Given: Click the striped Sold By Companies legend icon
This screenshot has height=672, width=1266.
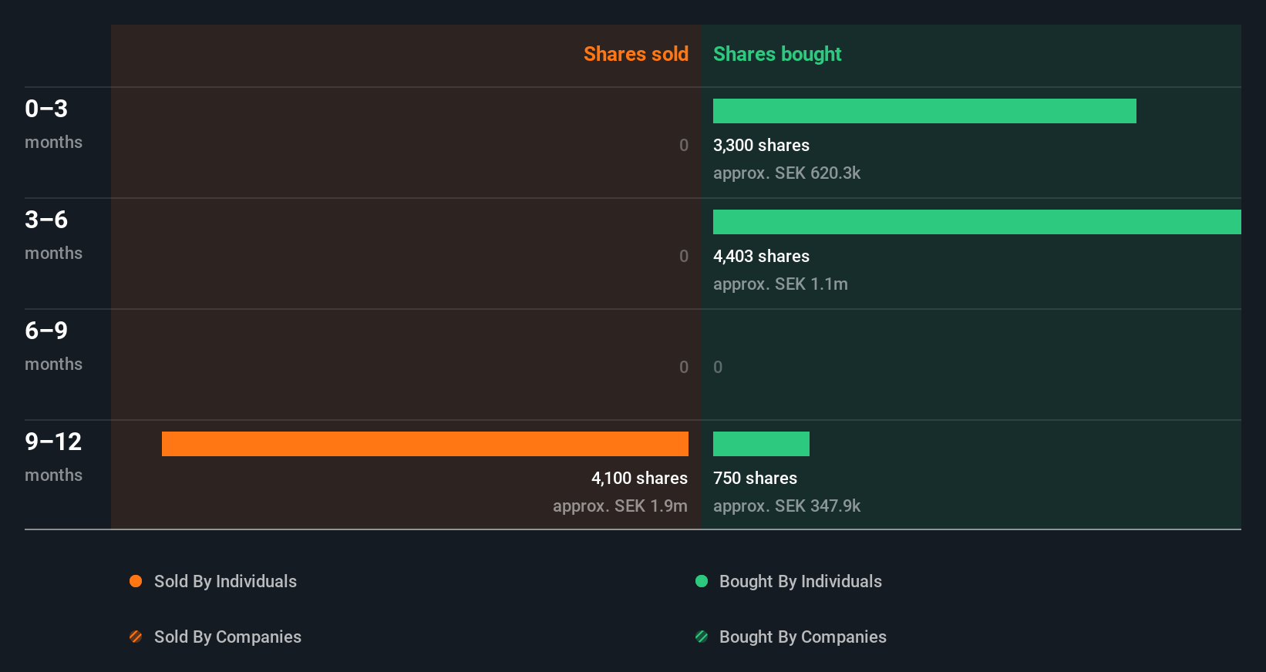Looking at the screenshot, I should coord(136,637).
